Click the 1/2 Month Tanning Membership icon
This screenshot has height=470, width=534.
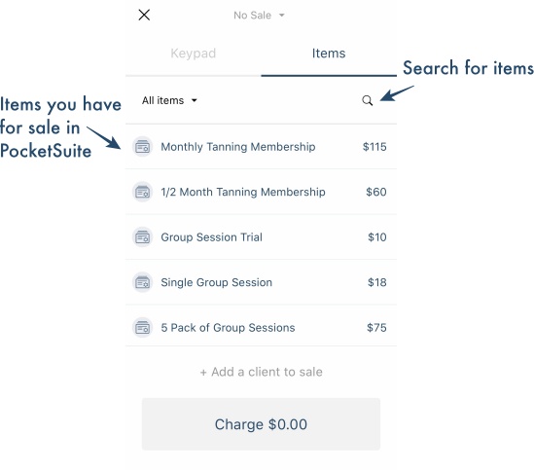(x=142, y=192)
